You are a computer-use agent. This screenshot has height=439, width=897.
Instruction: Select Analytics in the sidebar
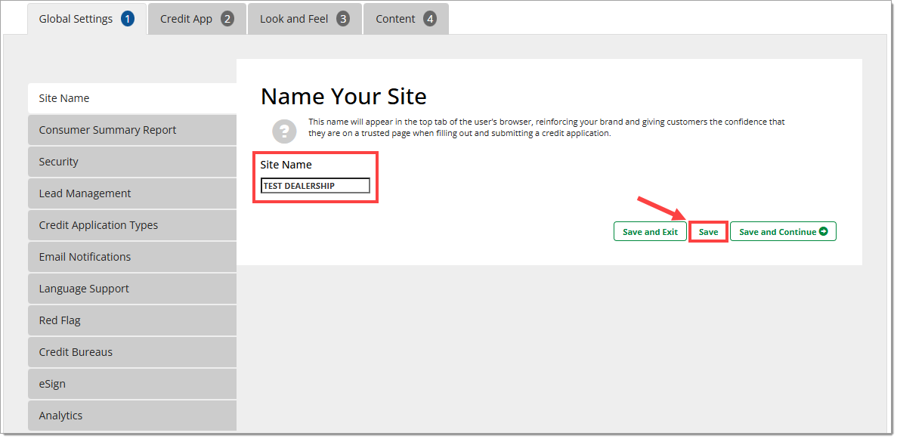click(x=131, y=416)
